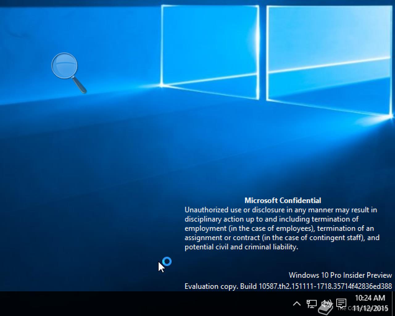Open the network status tray icon
395x316 pixels.
[311, 304]
